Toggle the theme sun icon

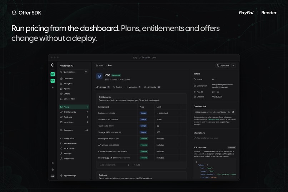coord(53,163)
